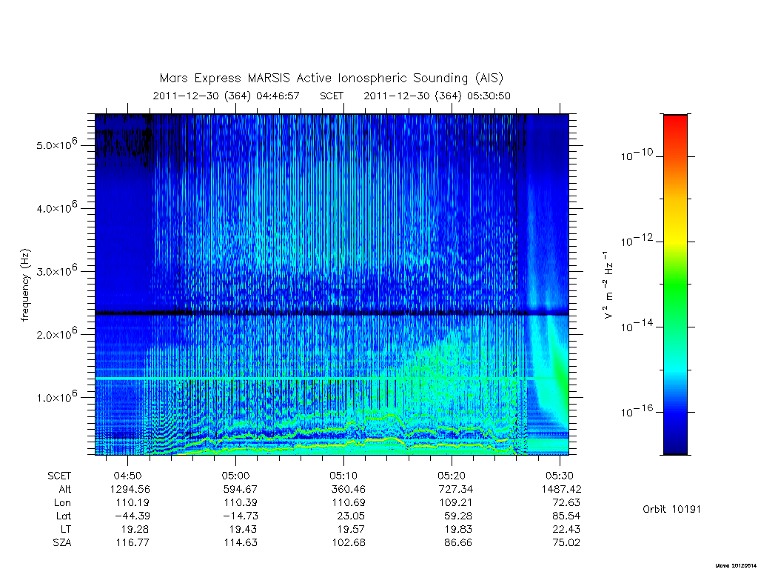Click the 10⁻¹⁴ color bar tick label
758x569 pixels.
[x=637, y=326]
